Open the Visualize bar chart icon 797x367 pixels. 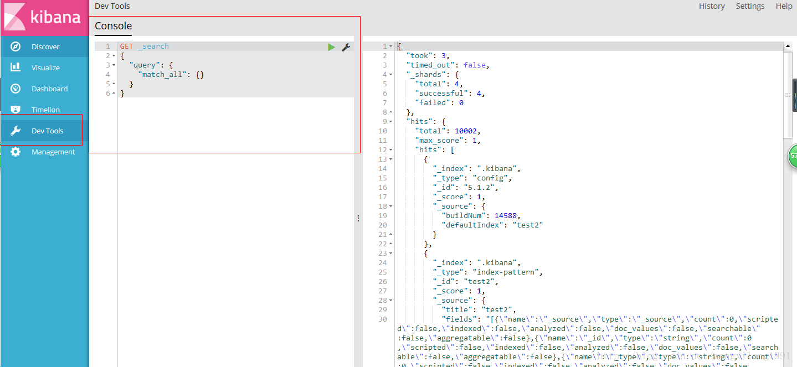[16, 68]
